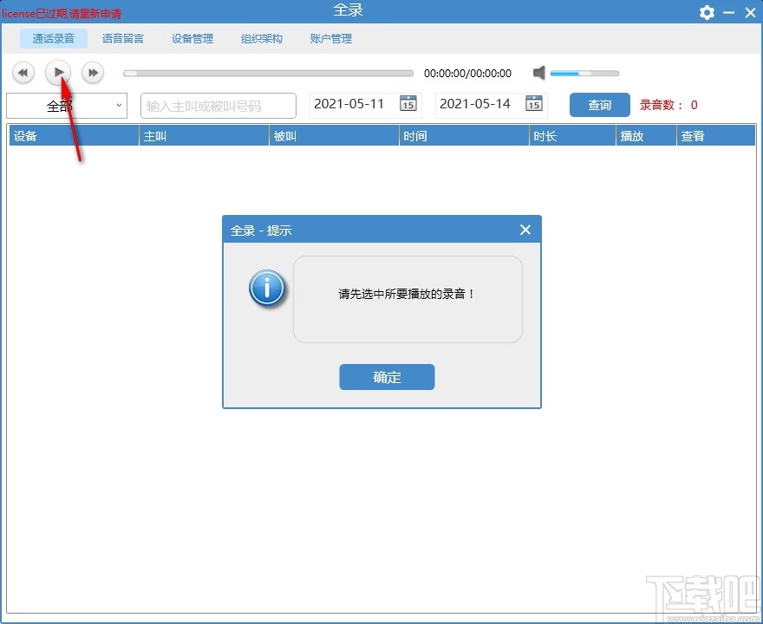This screenshot has width=763, height=624.
Task: Open the calendar for start date 2021-05-11
Action: 408,103
